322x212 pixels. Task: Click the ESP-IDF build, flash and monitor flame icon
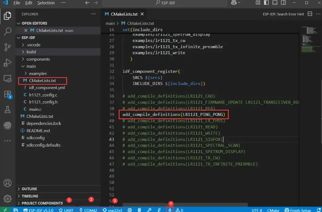(170, 210)
